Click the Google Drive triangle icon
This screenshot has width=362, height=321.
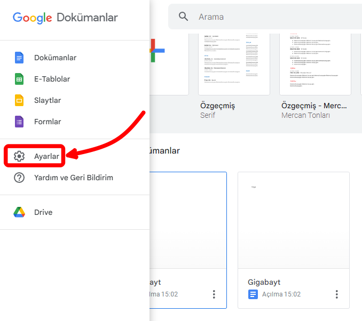[19, 212]
